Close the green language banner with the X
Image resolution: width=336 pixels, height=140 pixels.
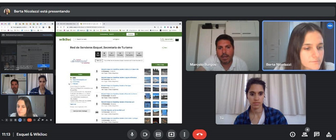(137, 34)
